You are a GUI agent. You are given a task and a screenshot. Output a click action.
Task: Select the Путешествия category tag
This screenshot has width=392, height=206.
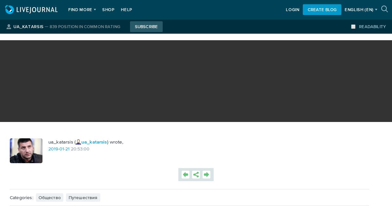point(83,197)
